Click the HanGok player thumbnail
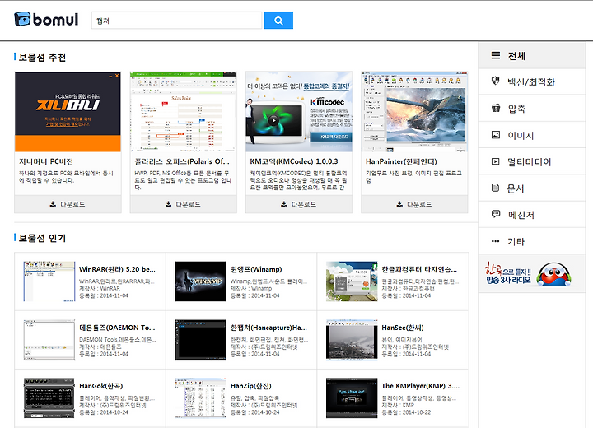Image resolution: width=593 pixels, height=428 pixels. [x=49, y=398]
